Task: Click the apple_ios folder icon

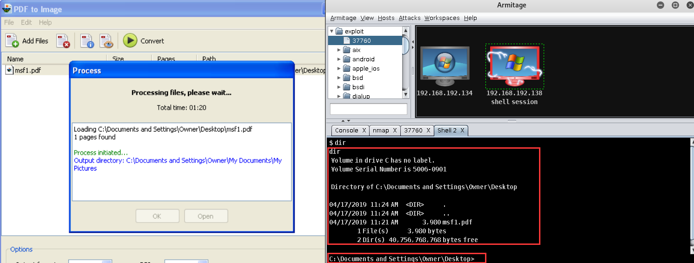Action: [x=346, y=68]
